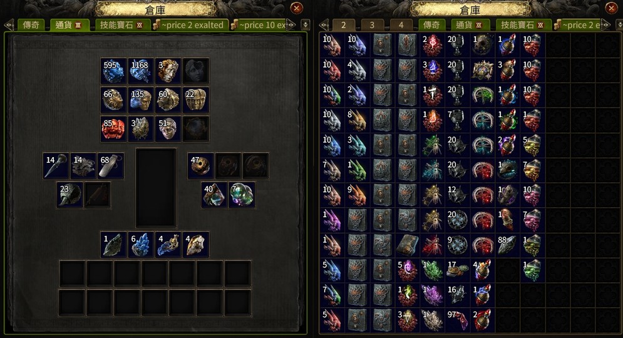Show next tabs in left stash

click(x=293, y=24)
